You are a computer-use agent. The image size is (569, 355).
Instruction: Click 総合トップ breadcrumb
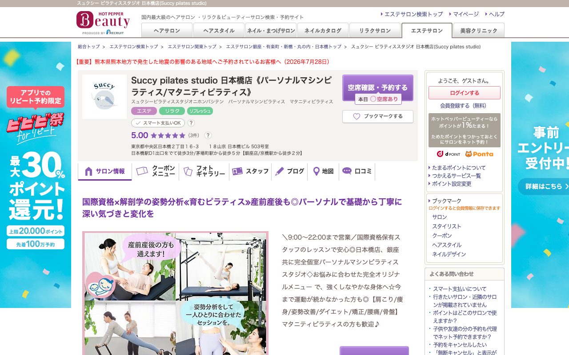coord(89,47)
